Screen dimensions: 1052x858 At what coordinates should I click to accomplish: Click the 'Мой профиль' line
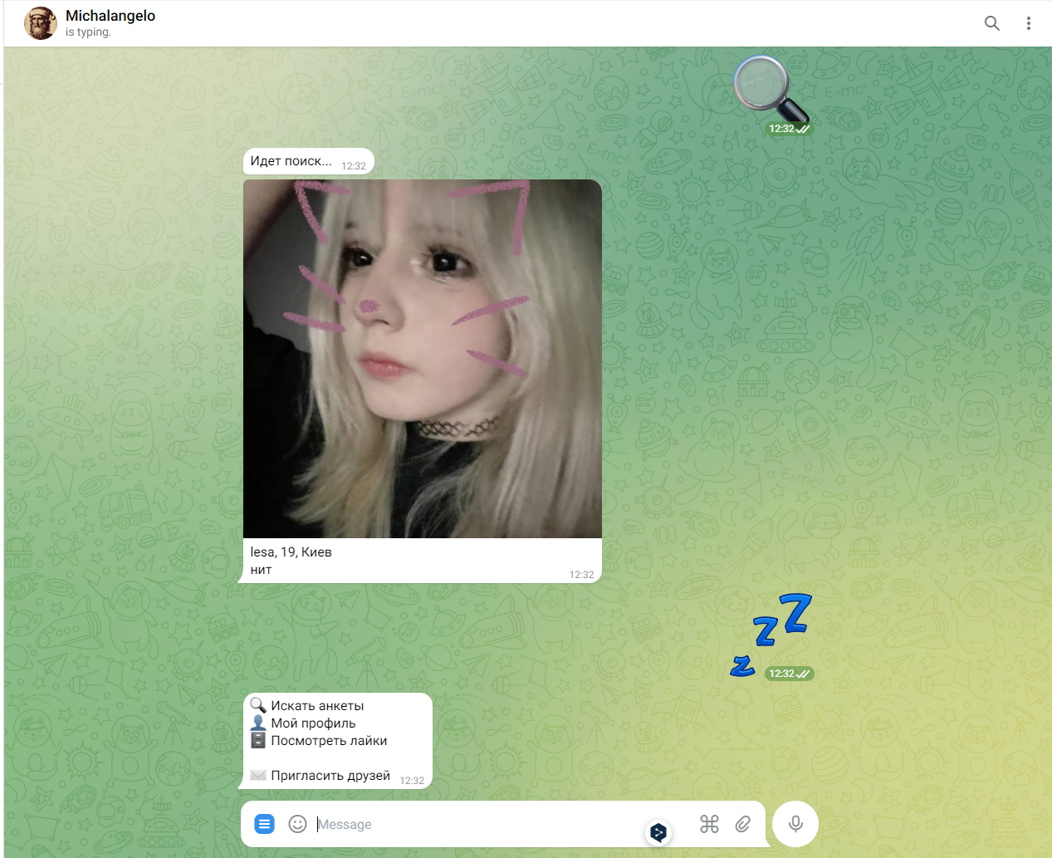click(303, 723)
